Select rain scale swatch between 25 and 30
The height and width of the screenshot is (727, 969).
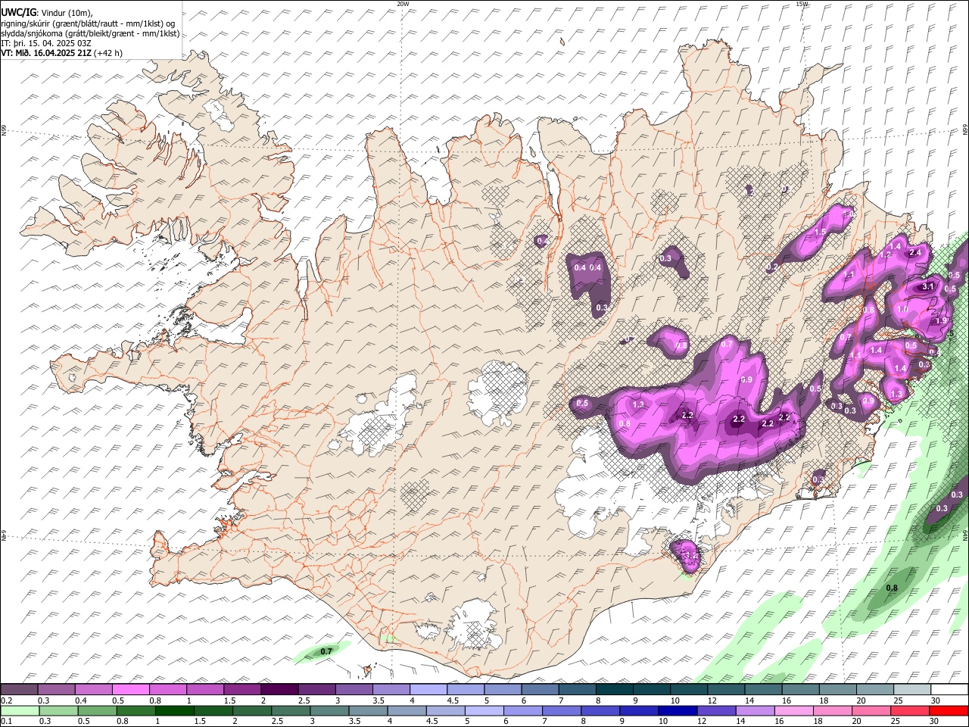point(910,710)
